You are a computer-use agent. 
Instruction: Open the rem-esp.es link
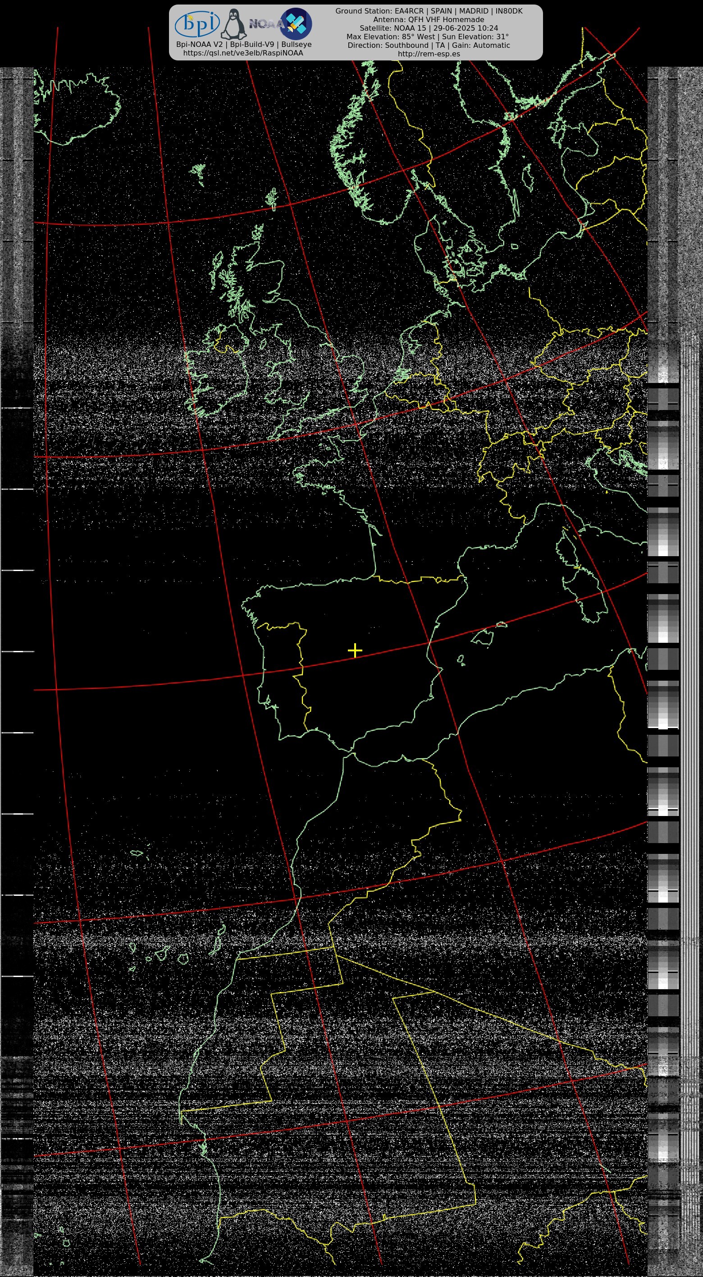(x=429, y=54)
